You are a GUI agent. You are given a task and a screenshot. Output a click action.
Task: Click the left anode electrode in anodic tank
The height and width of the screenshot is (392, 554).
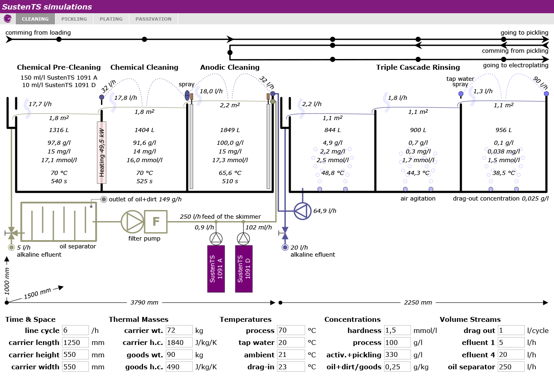(x=191, y=146)
